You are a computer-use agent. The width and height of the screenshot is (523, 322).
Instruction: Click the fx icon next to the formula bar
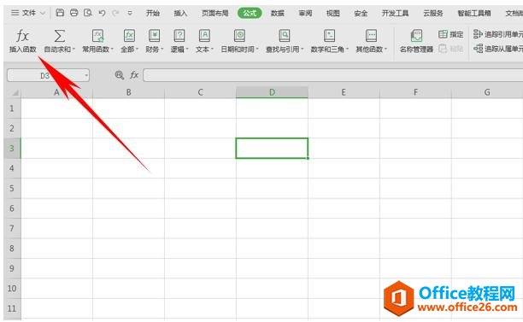pyautogui.click(x=134, y=75)
